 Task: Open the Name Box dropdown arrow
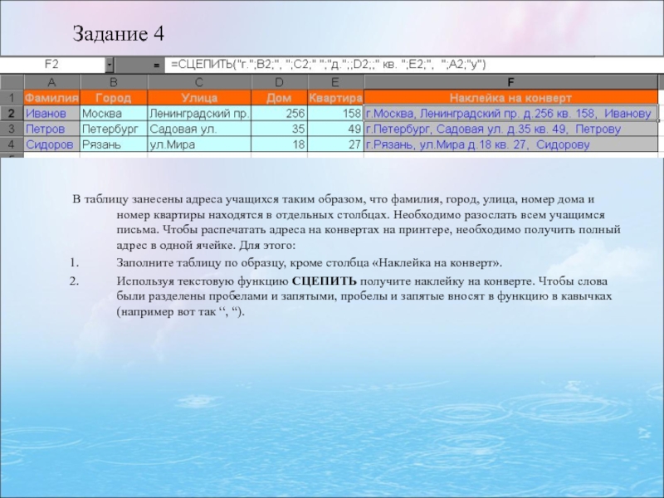(x=110, y=65)
